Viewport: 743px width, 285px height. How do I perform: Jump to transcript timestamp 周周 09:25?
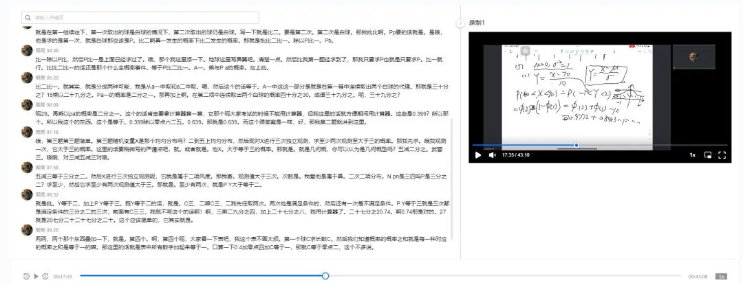click(x=47, y=230)
